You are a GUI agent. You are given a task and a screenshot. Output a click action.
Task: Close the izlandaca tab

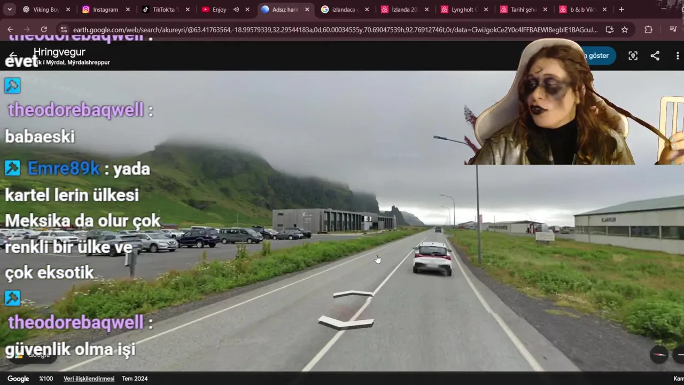[x=367, y=10]
